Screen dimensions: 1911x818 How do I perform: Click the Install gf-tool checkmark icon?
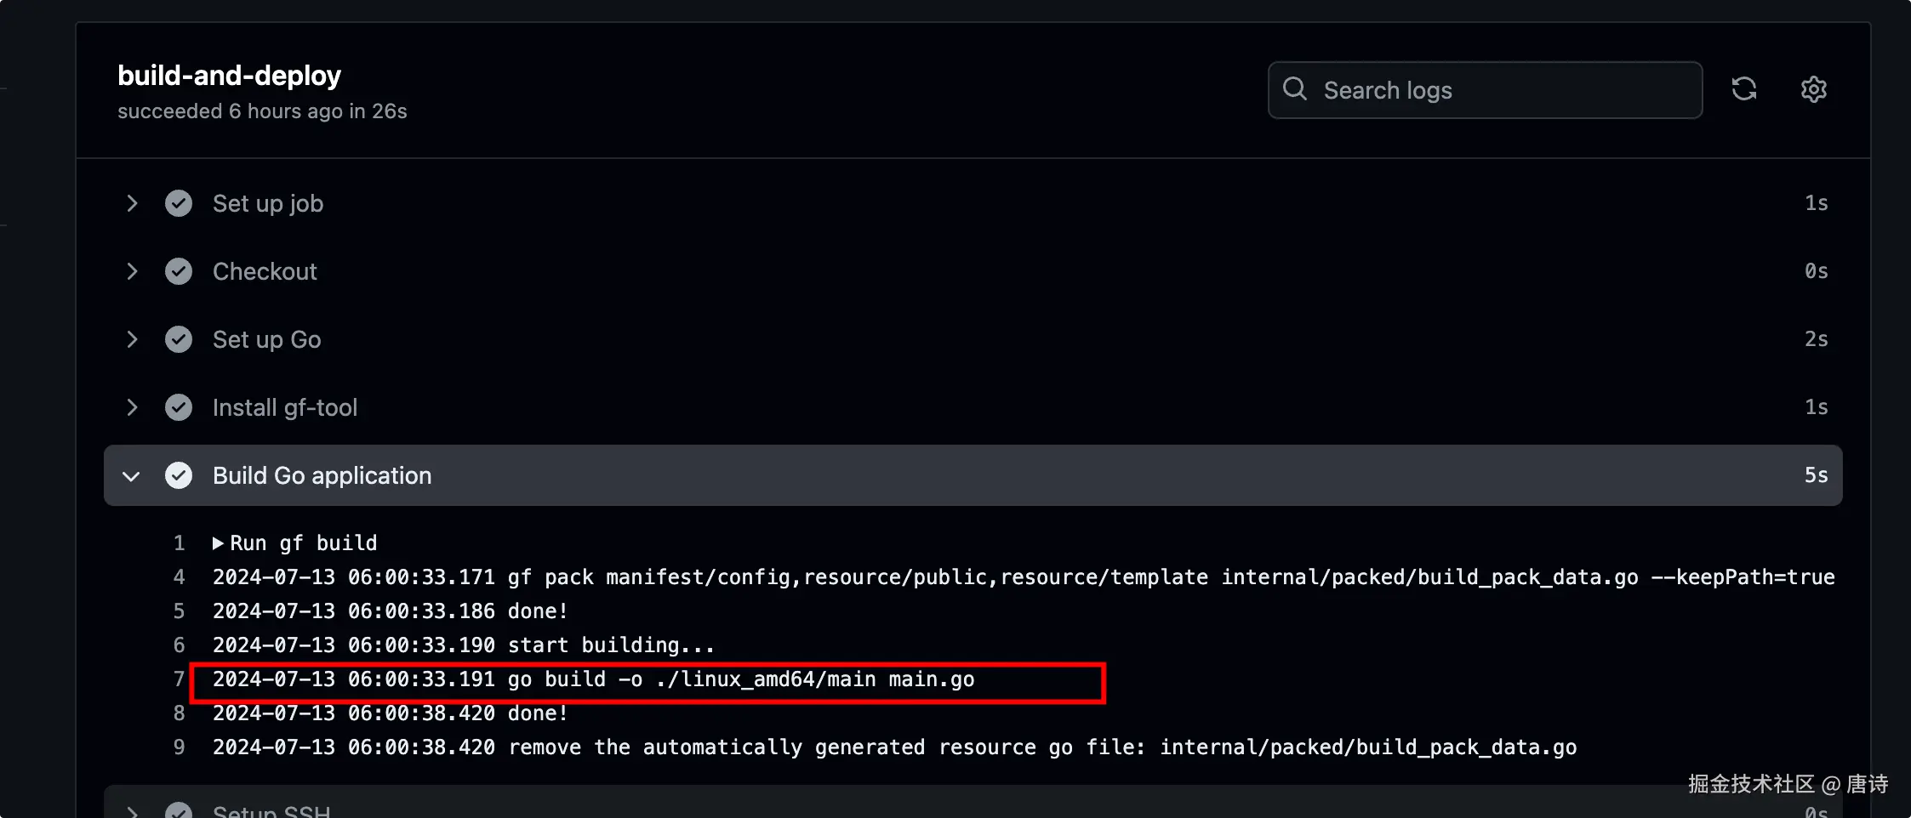point(179,407)
